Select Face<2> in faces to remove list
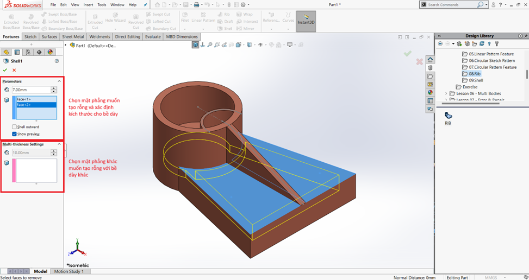 (36, 105)
